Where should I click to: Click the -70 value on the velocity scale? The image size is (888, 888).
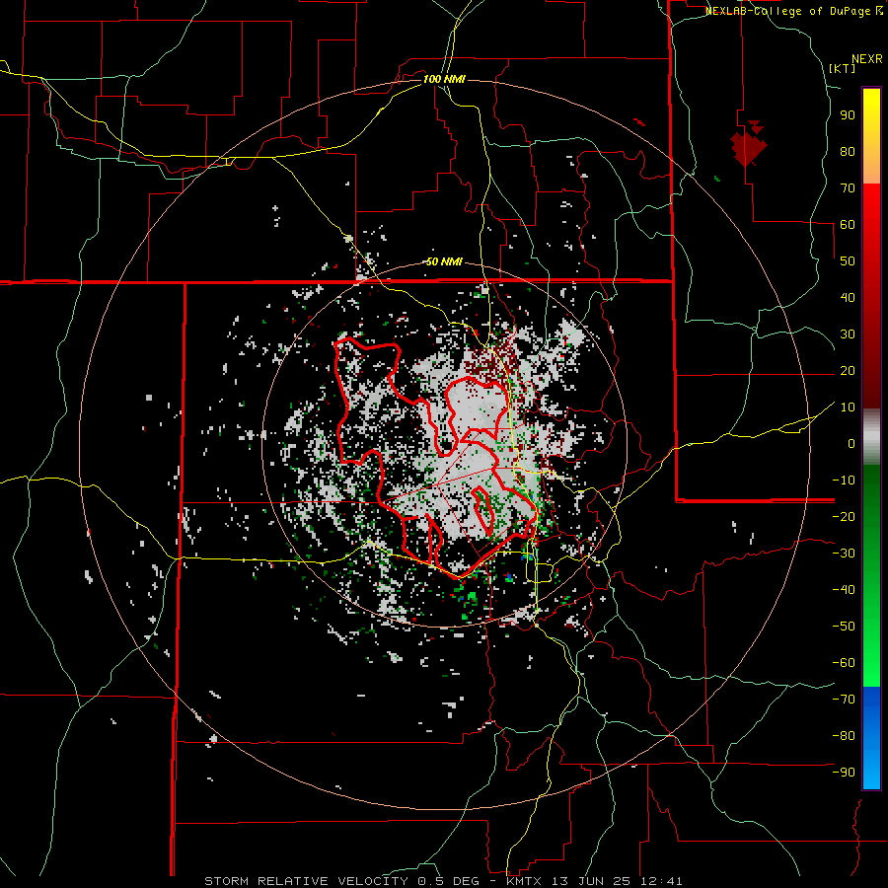(844, 700)
